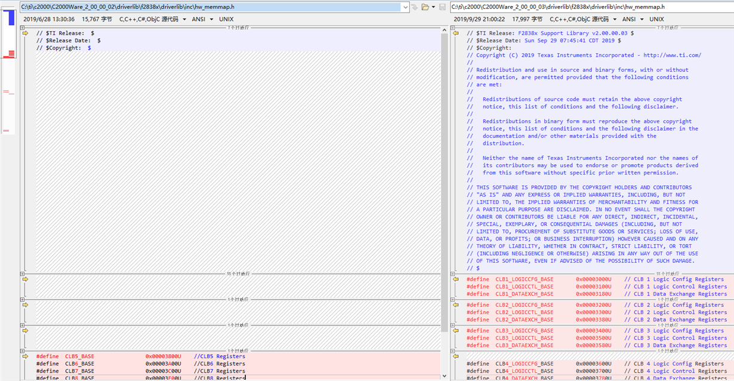Click the left pane '// $Copyright: $' line

[x=64, y=48]
